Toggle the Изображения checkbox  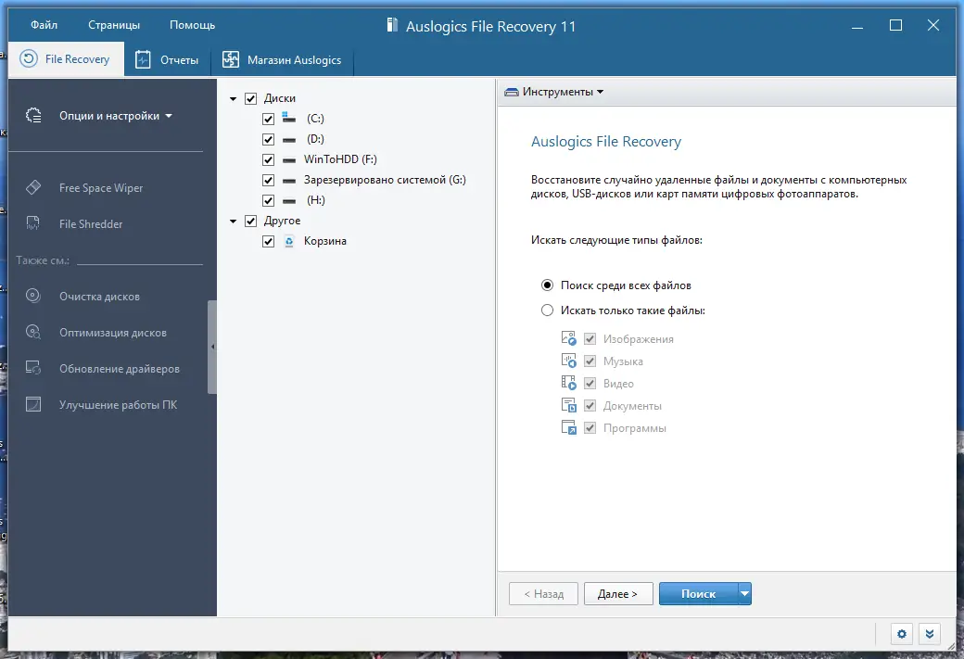[x=590, y=338]
